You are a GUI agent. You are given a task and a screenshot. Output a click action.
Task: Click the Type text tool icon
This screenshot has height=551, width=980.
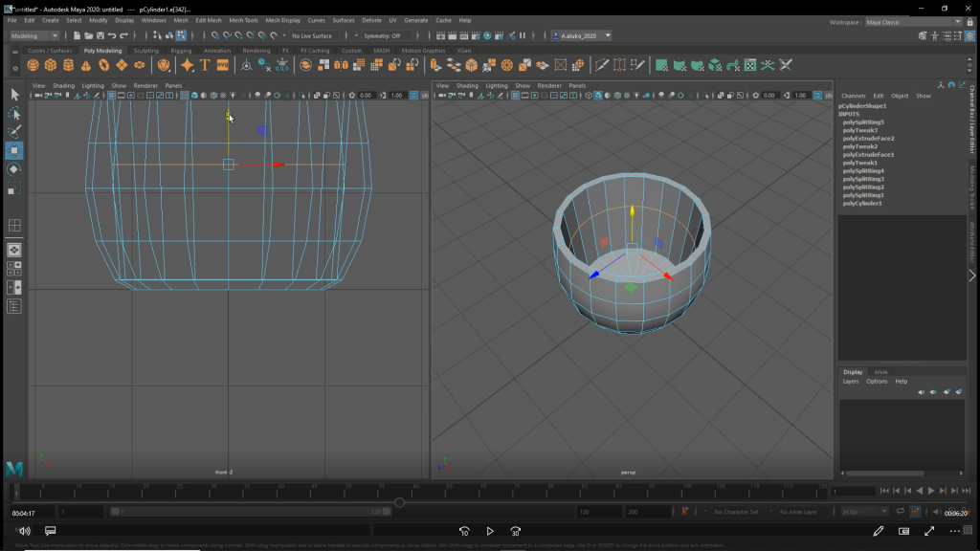(x=205, y=65)
